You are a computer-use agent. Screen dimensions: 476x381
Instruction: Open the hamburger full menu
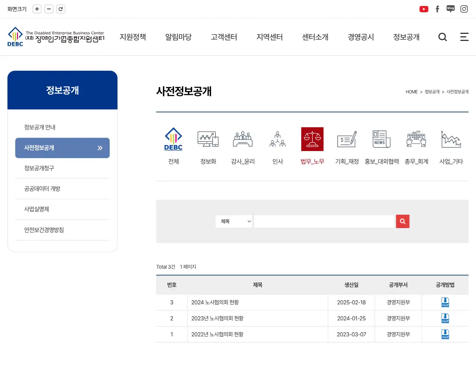[x=464, y=37]
